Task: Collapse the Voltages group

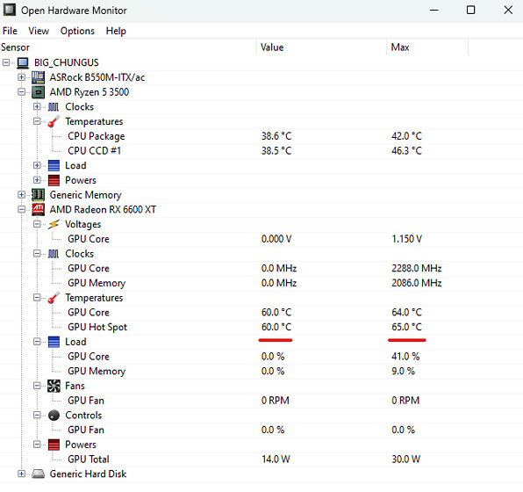Action: [x=37, y=224]
